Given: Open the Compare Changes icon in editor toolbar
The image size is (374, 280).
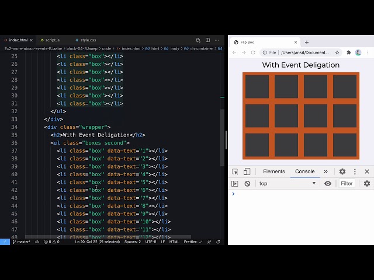Looking at the screenshot, I should click(198, 40).
